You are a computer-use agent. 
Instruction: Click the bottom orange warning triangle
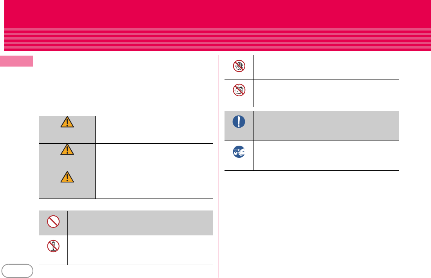(67, 178)
